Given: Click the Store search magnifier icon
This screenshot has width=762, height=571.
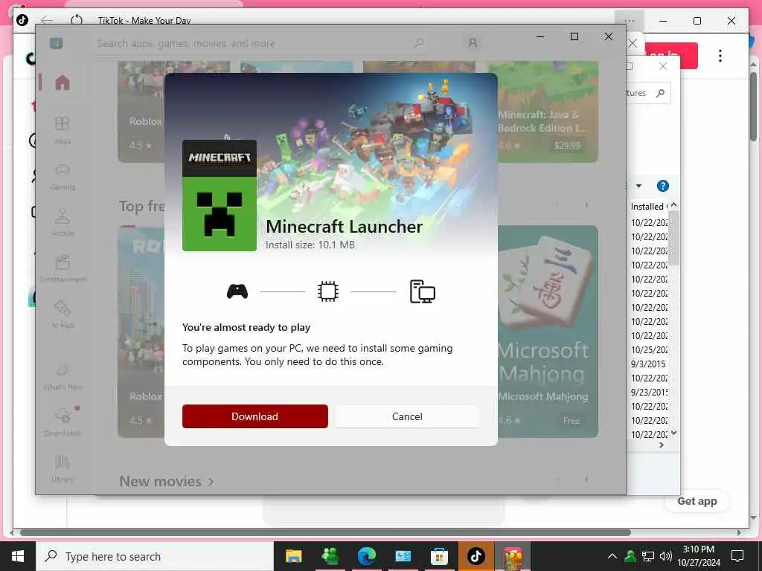Looking at the screenshot, I should pos(418,43).
